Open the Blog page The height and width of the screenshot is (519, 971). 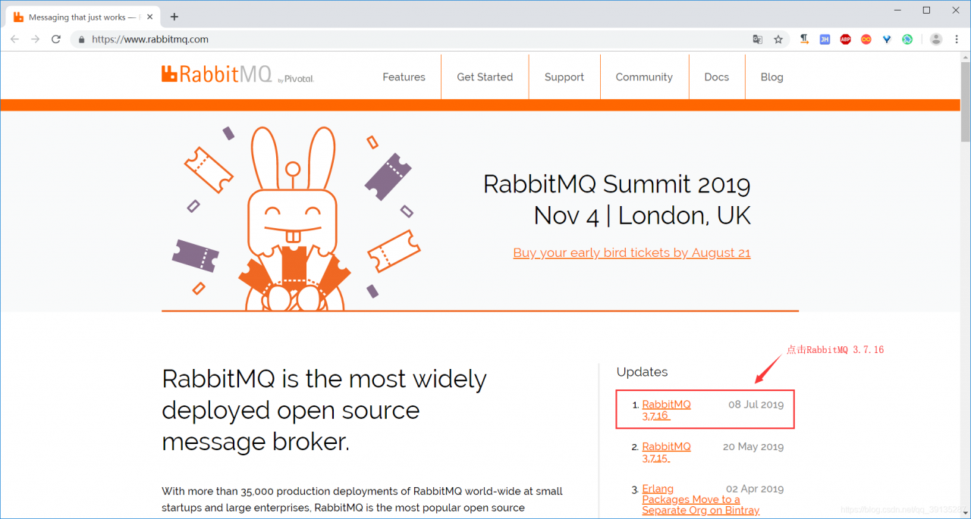tap(771, 77)
